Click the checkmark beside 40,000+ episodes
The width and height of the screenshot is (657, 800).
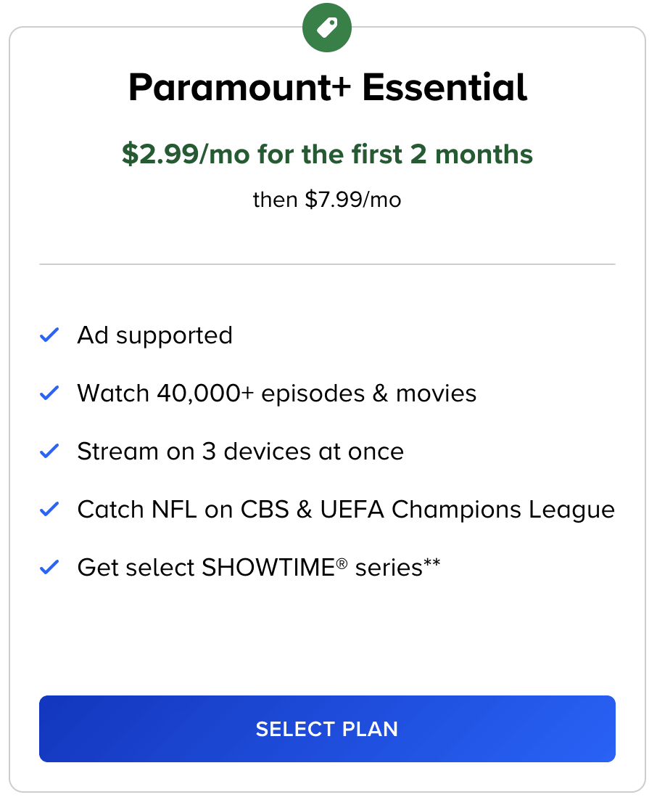click(49, 393)
